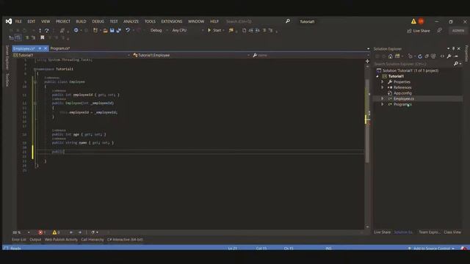The height and width of the screenshot is (264, 470).
Task: Open the Output tab
Action: click(x=35, y=240)
